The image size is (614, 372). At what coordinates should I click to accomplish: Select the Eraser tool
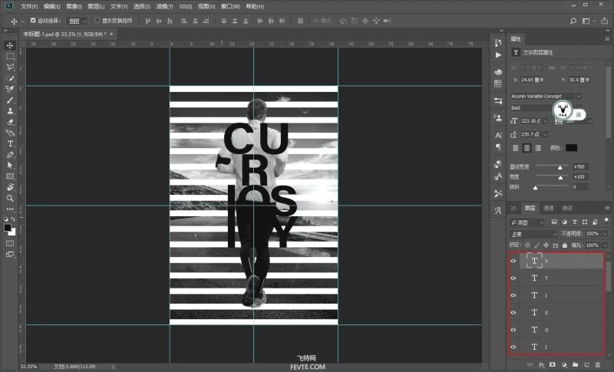(x=10, y=122)
